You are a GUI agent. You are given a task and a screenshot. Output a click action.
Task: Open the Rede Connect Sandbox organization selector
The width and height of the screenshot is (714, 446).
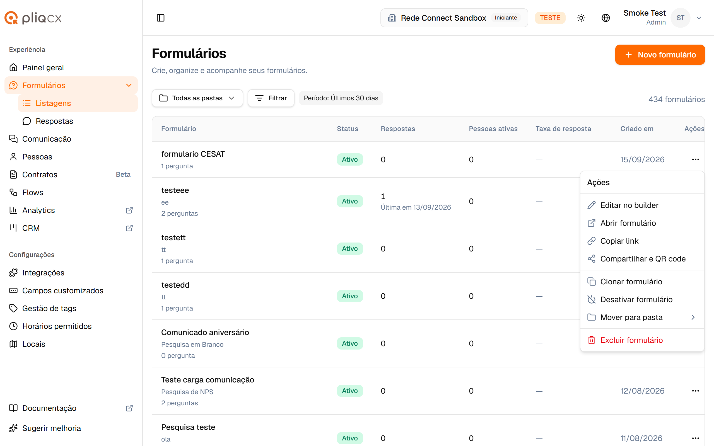(454, 18)
